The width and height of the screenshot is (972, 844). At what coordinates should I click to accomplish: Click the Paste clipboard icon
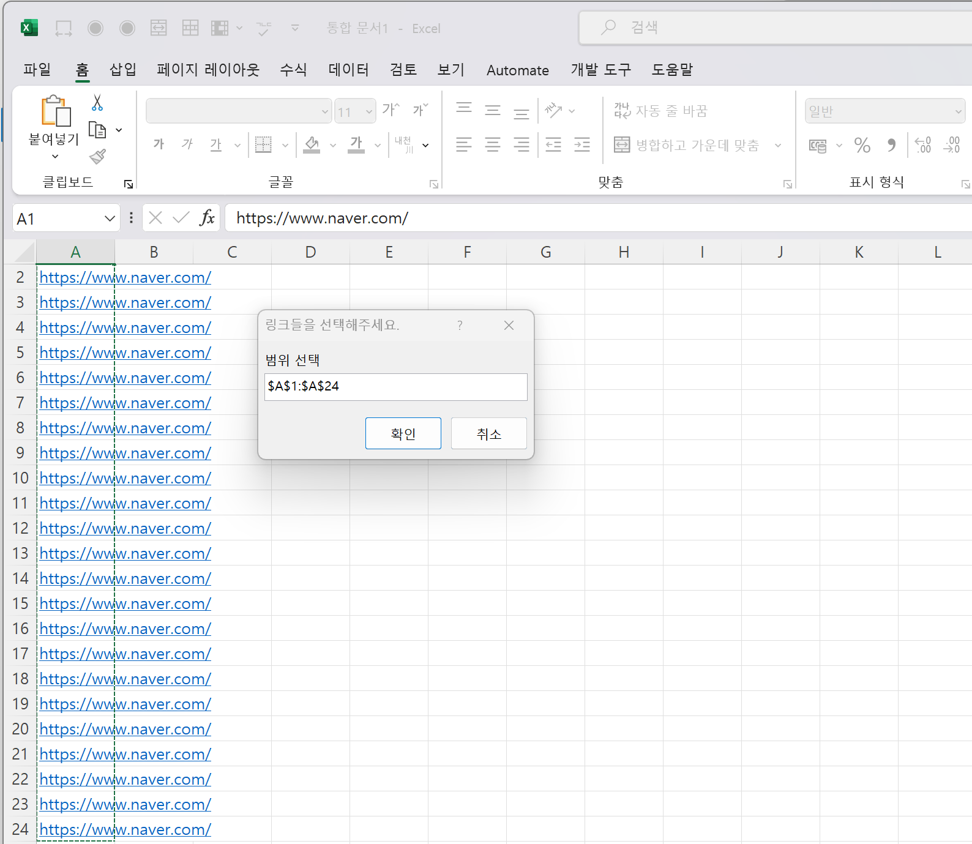pos(55,111)
